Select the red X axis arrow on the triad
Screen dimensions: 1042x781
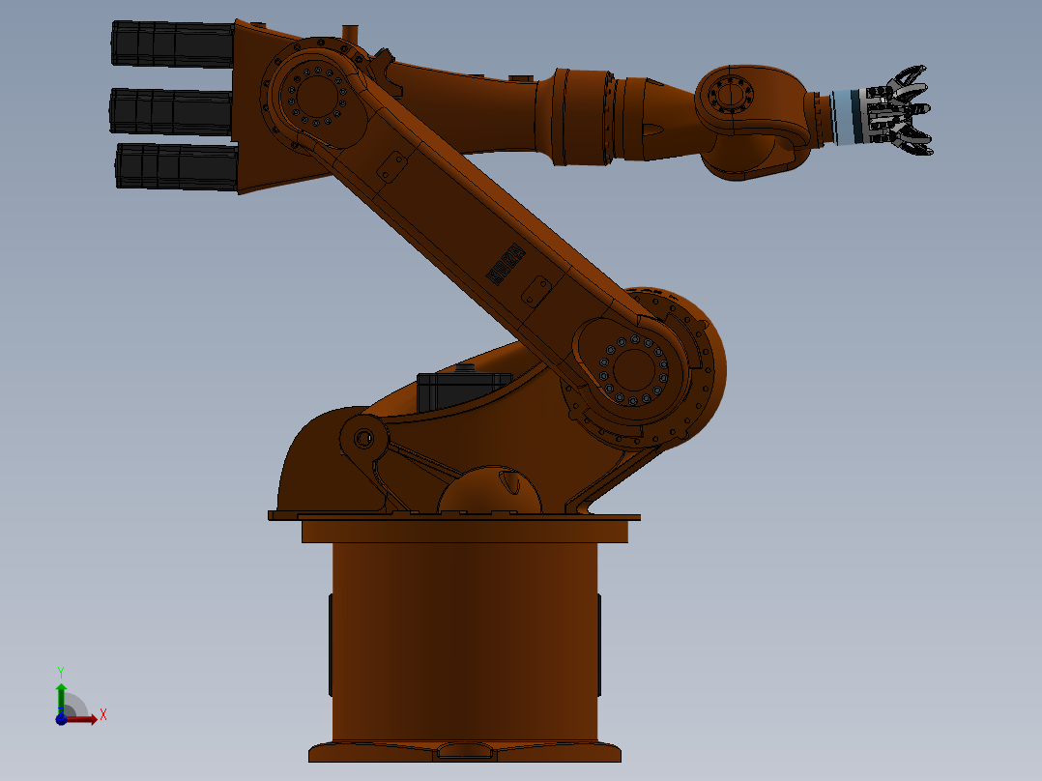point(85,719)
